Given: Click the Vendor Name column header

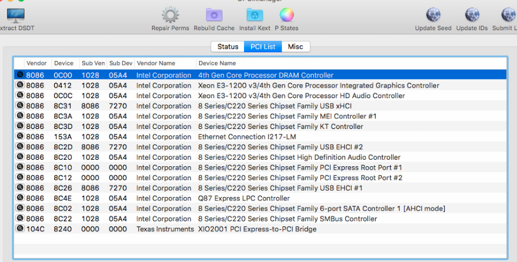Looking at the screenshot, I should (x=155, y=63).
